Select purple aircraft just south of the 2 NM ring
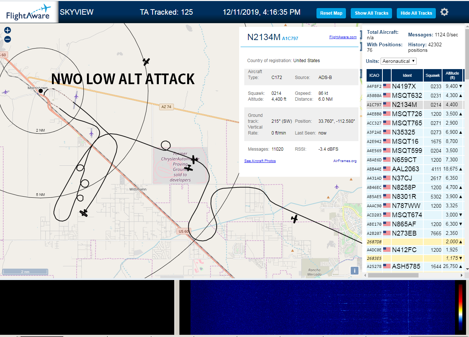This screenshot has height=337, width=469. pos(92,133)
